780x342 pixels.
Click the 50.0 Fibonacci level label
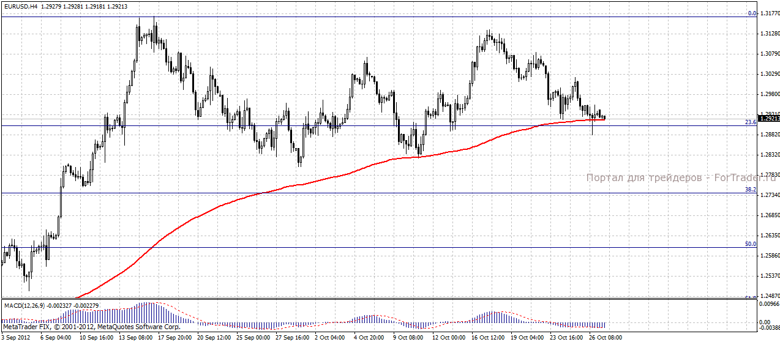[751, 244]
